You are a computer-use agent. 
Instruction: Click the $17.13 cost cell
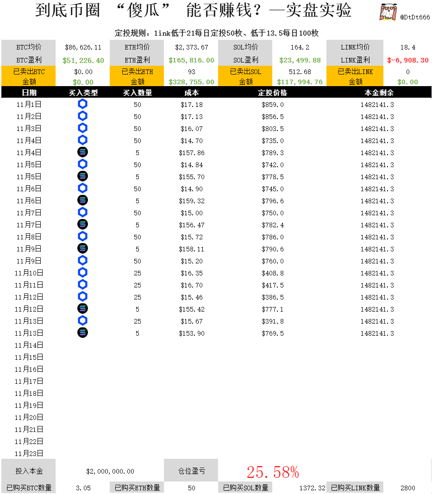tap(192, 117)
